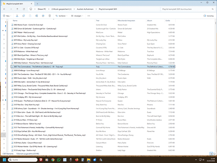Click the music file icon for 0123 Doja Cat
Screen dimensions: 217x163
12,131
